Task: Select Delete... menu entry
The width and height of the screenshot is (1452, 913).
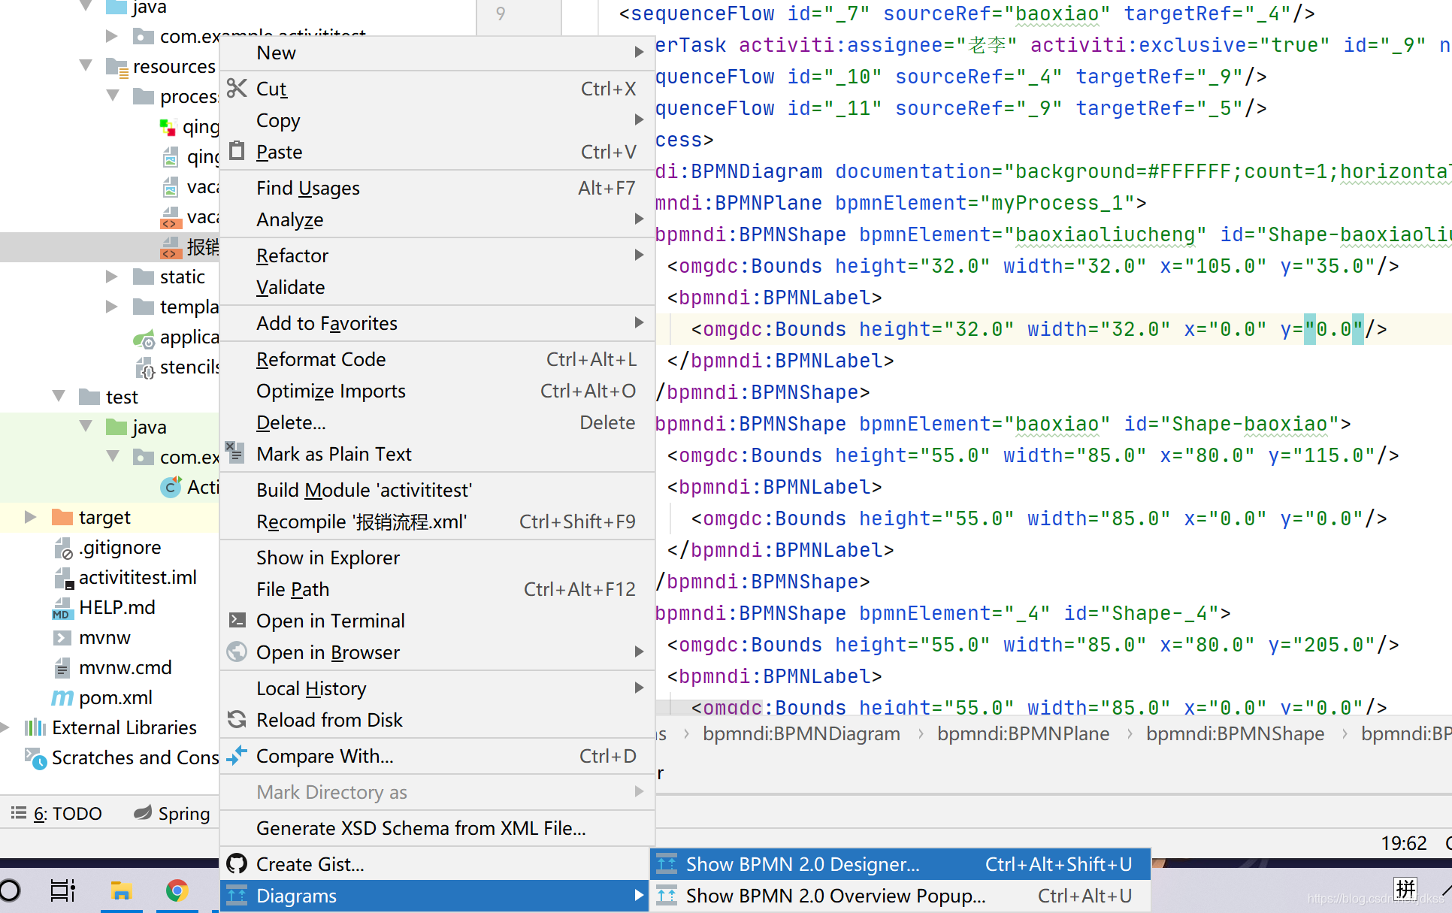Action: [x=437, y=422]
